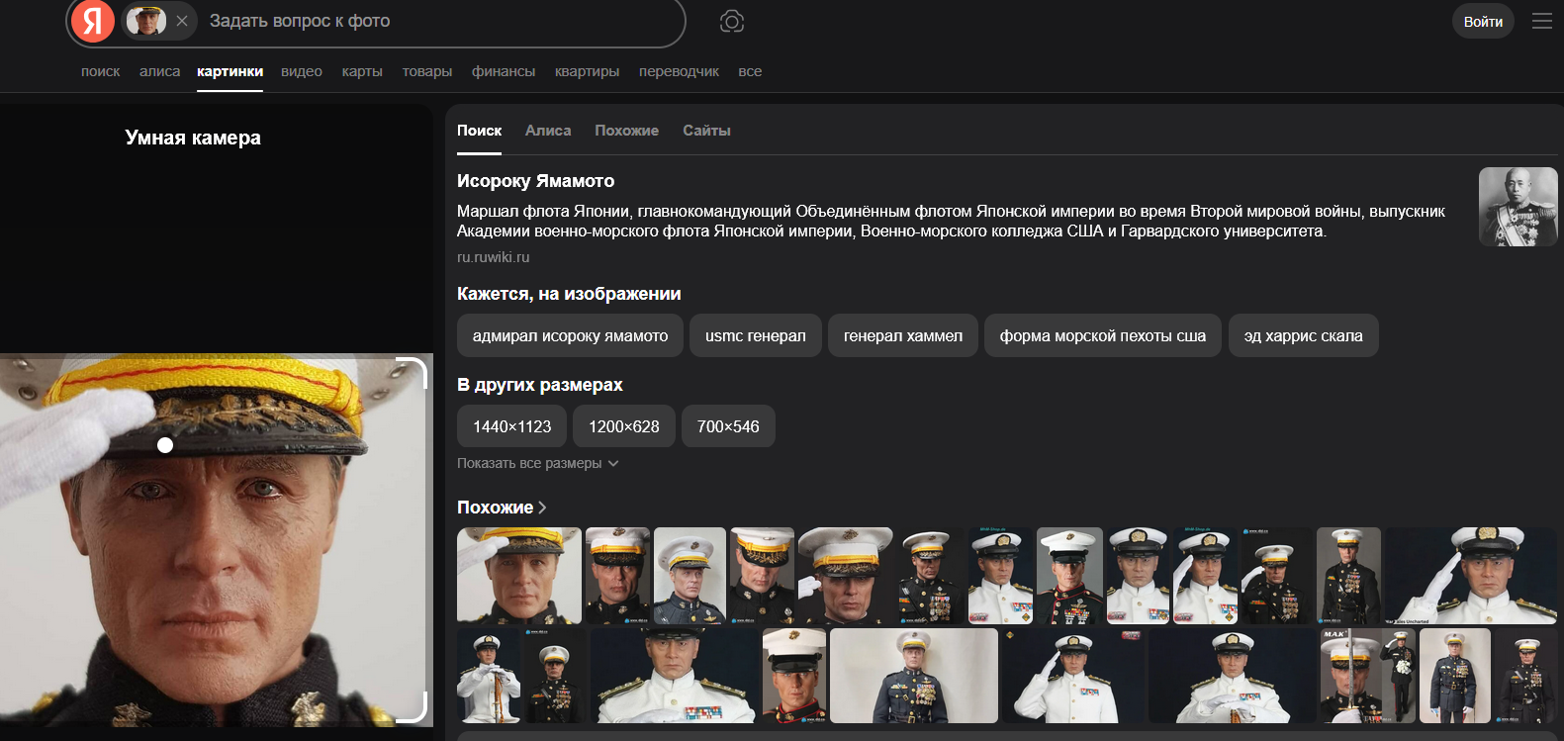Click the uploaded photo chip in the search bar
This screenshot has width=1564, height=741.
pos(146,21)
